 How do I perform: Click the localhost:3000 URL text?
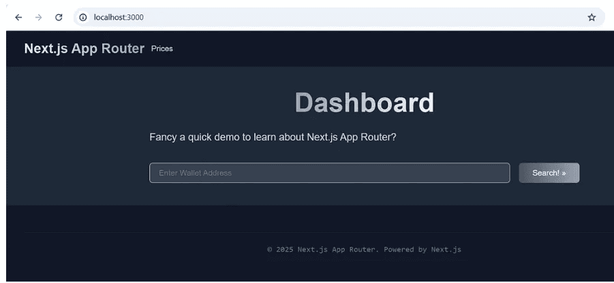point(119,18)
